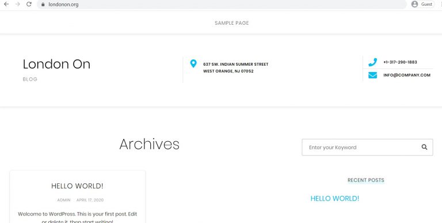
Task: Open the Guest profile avatar
Action: (414, 4)
